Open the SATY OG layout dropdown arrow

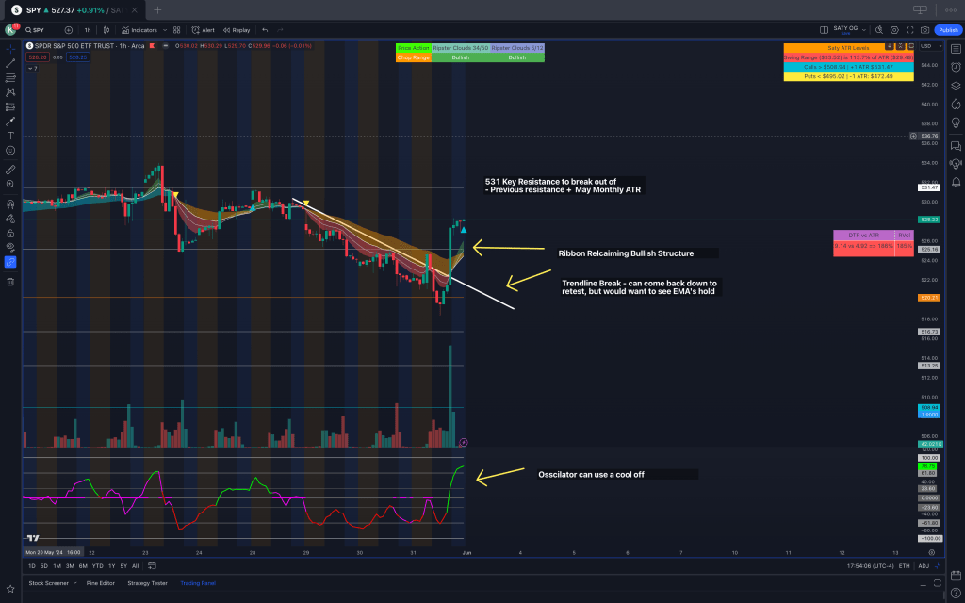(x=864, y=30)
